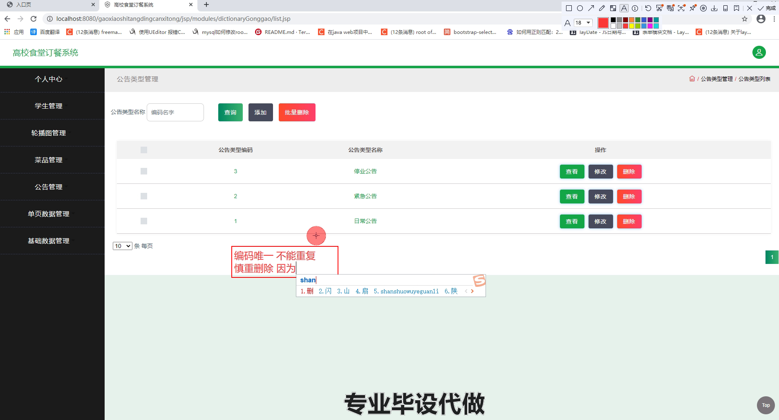
Task: Open the 应用 apps shortcut
Action: click(14, 32)
